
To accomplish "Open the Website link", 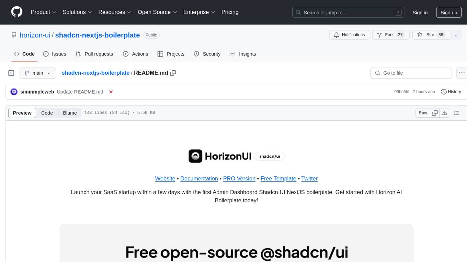I will (165, 179).
